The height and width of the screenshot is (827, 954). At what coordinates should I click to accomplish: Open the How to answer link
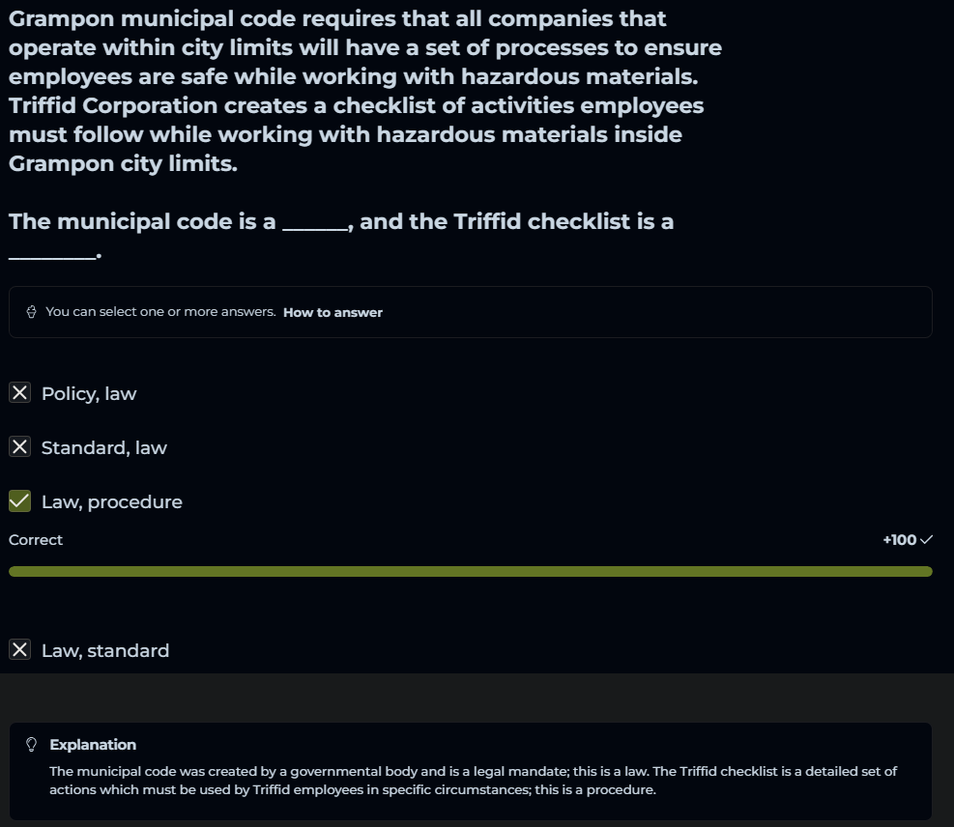pos(332,312)
